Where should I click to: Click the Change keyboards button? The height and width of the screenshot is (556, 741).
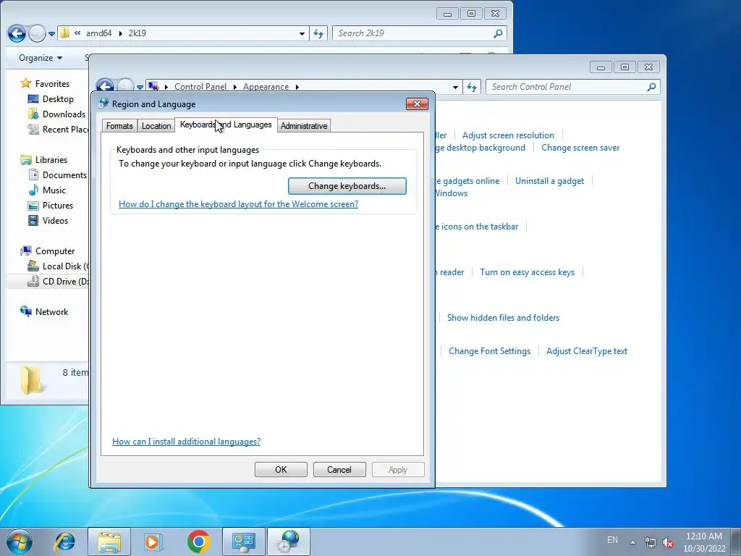point(347,186)
